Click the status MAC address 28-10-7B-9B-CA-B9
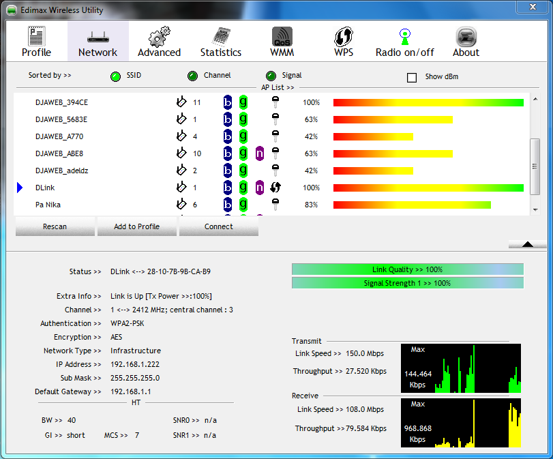This screenshot has width=553, height=459. (x=179, y=271)
